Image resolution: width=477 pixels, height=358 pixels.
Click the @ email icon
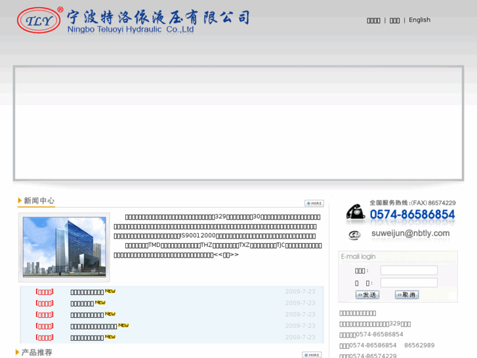tap(354, 235)
